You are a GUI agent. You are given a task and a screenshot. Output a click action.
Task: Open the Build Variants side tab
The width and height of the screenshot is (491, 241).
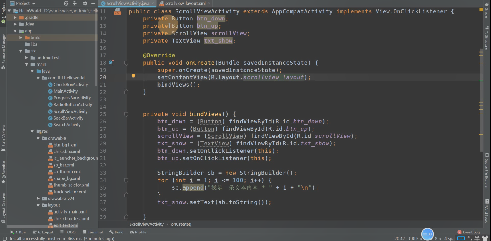[x=4, y=138]
